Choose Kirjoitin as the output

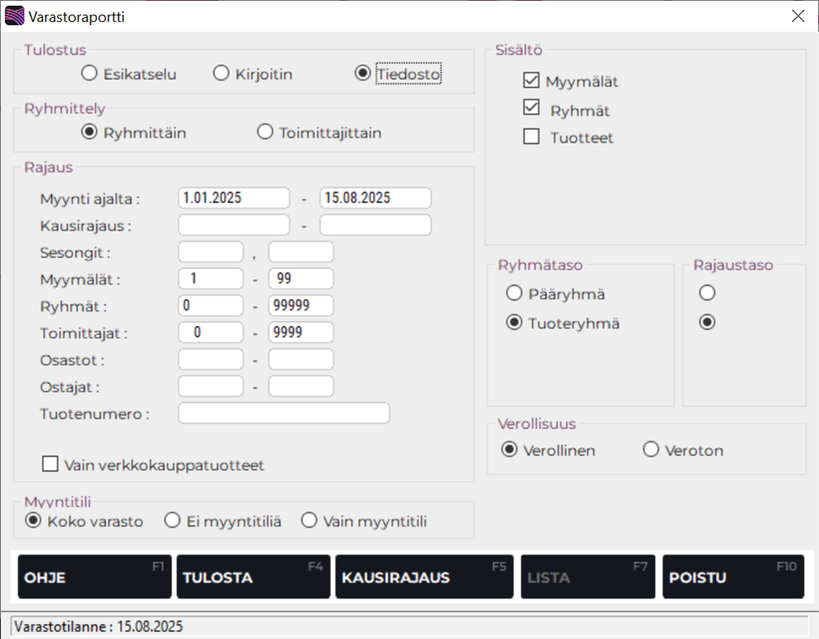coord(220,73)
